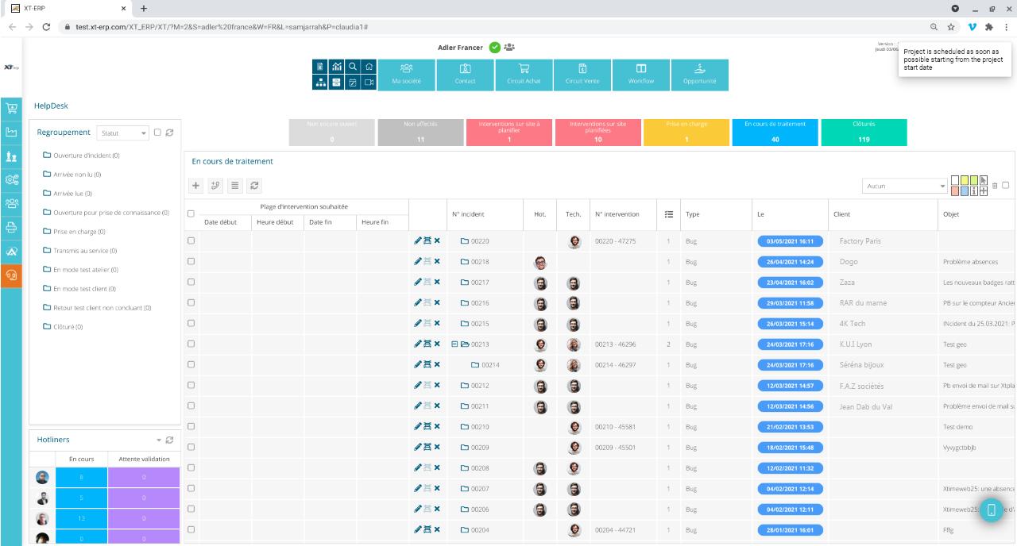The image size is (1017, 546).
Task: Tick the row checkbox for incident 00218
Action: coord(190,260)
